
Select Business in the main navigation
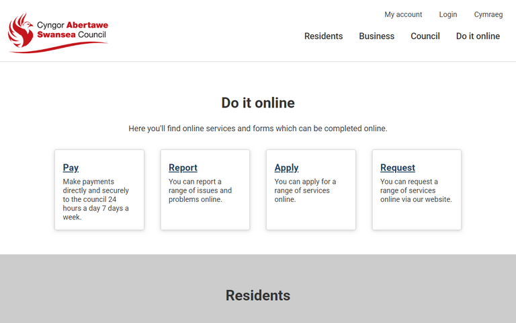[376, 36]
